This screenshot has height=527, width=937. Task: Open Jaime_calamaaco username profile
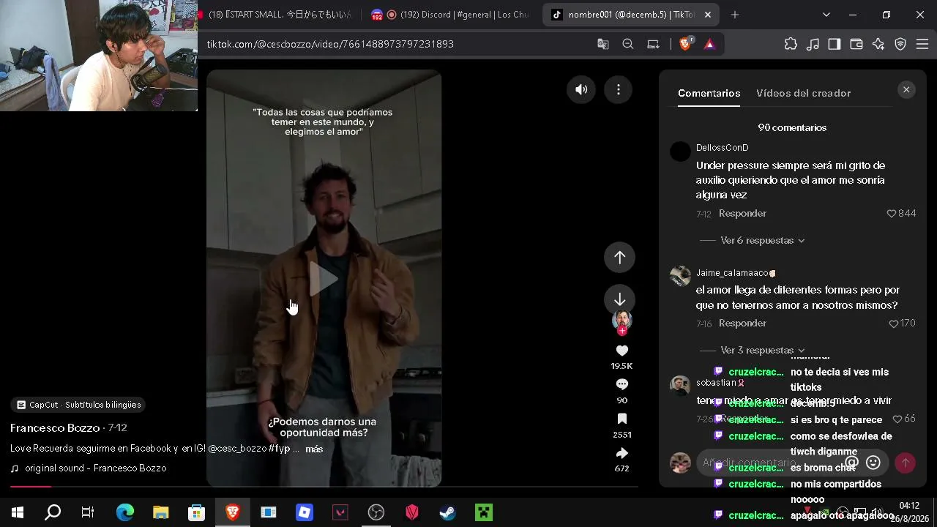[732, 273]
